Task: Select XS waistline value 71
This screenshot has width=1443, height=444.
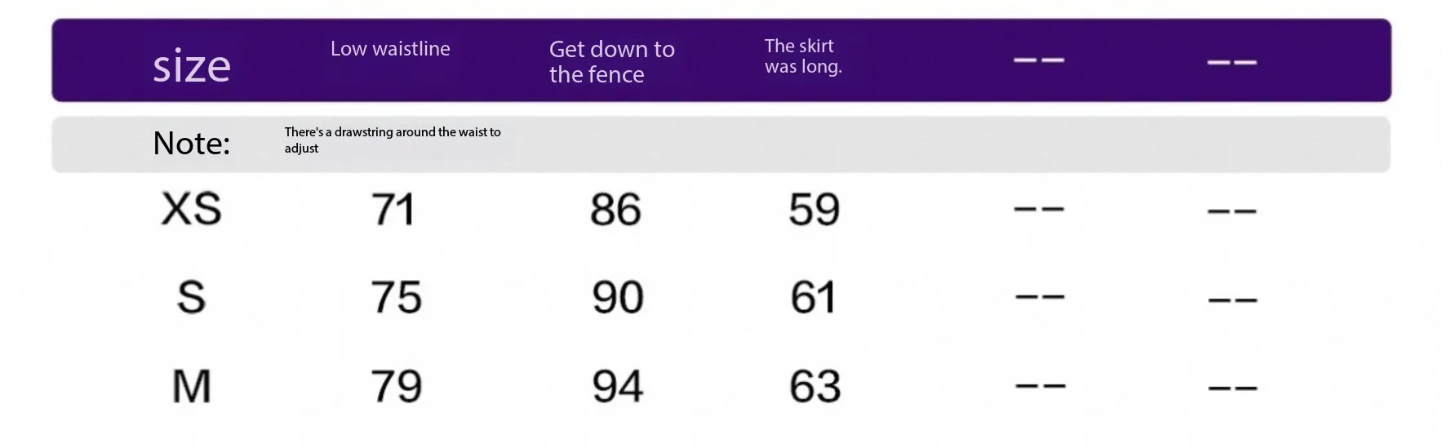Action: 393,209
